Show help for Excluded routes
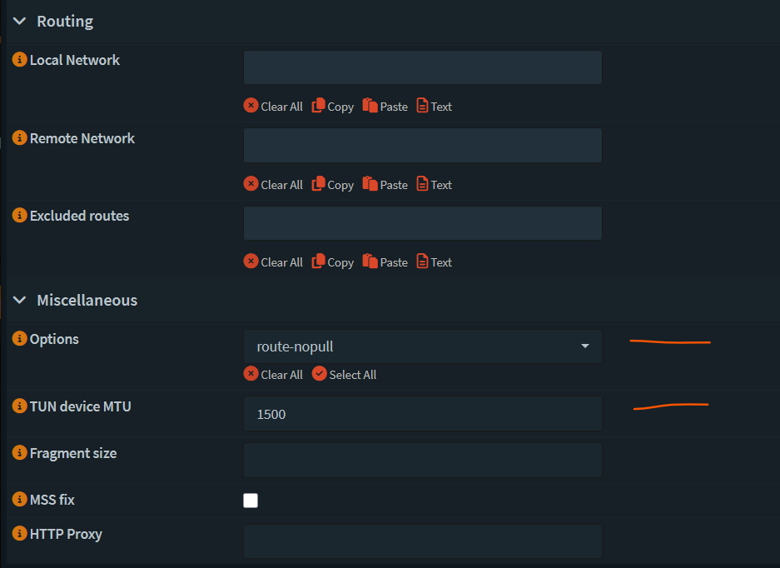This screenshot has height=568, width=780. 20,216
